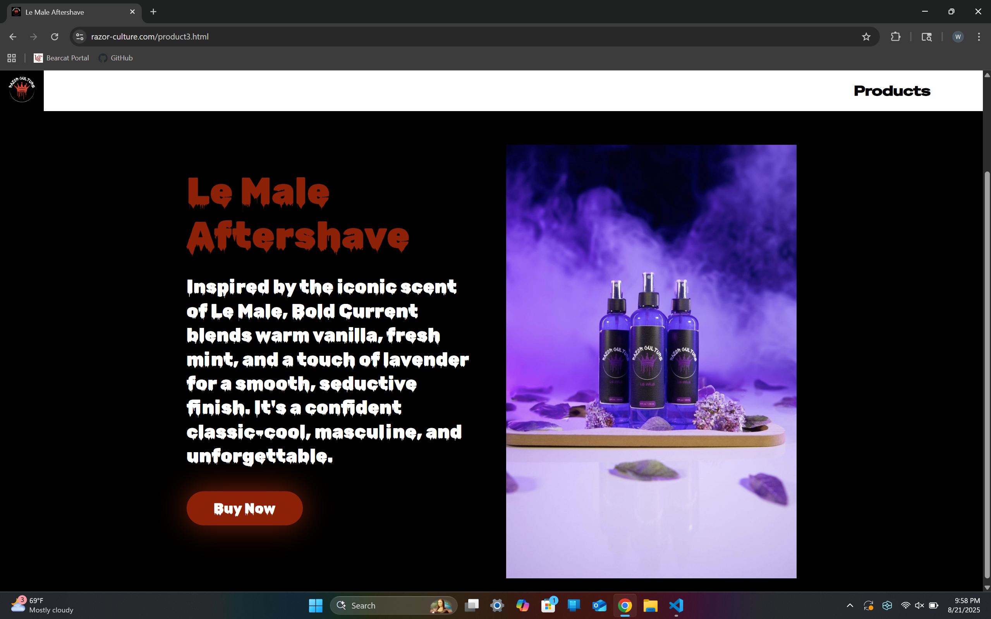Bookmark this page with star icon
This screenshot has width=991, height=619.
(866, 37)
